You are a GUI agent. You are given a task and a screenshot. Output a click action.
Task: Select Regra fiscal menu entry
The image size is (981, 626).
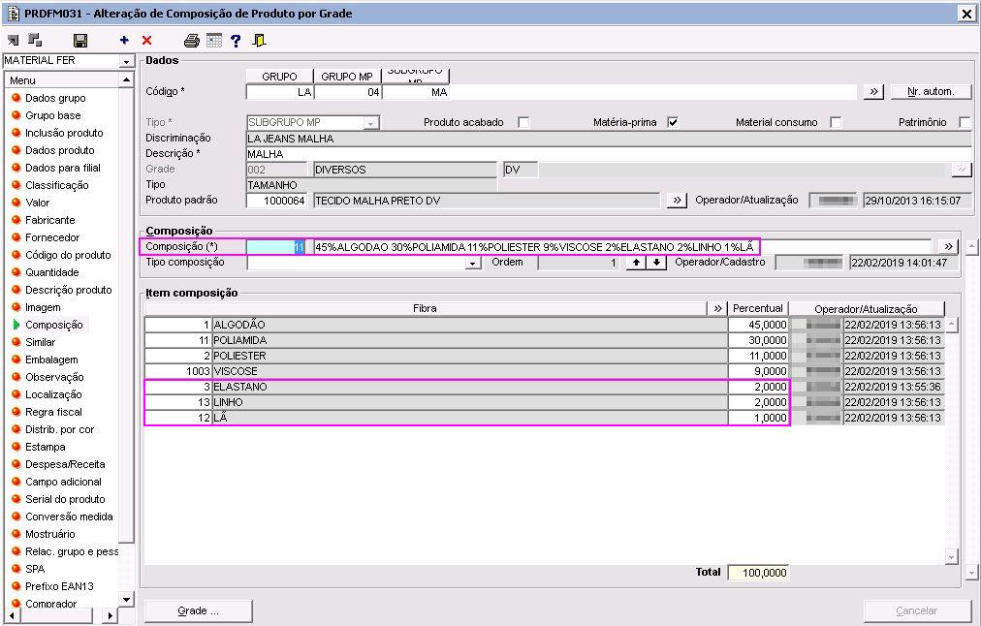click(x=53, y=412)
